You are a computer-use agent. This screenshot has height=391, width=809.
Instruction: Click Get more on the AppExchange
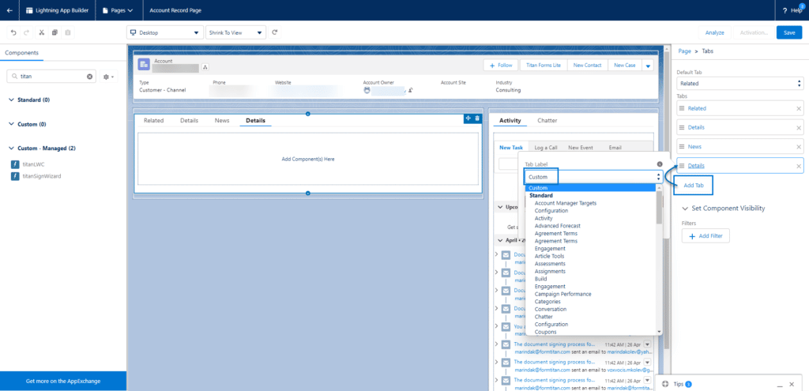tap(63, 381)
